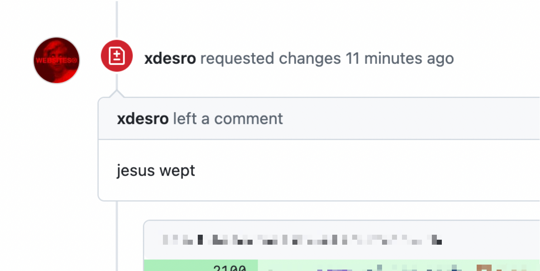540x271 pixels.
Task: Click the word "jesus" in the comment
Action: (136, 171)
